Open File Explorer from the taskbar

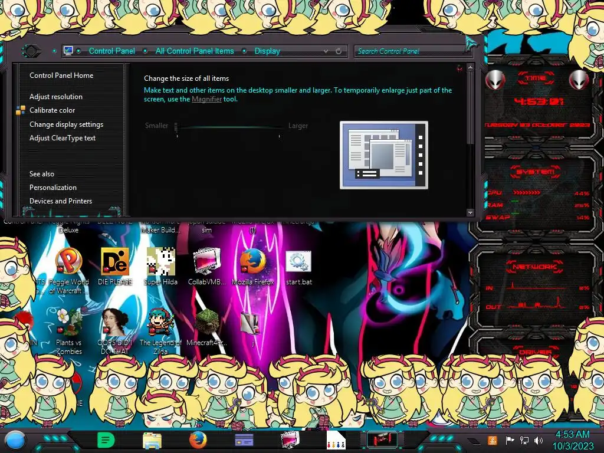152,440
